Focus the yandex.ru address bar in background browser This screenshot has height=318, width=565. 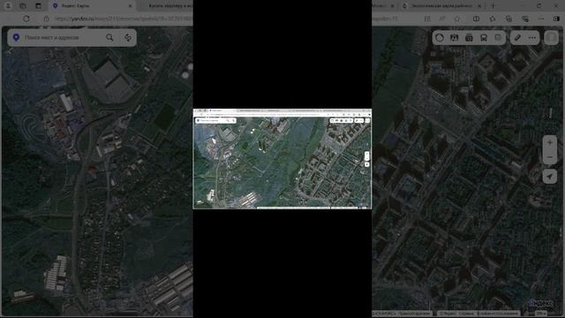[123, 19]
